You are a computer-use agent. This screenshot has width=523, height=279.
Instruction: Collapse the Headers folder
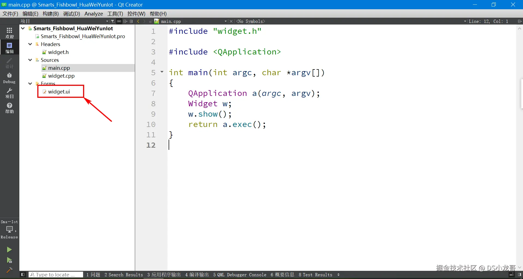(30, 44)
